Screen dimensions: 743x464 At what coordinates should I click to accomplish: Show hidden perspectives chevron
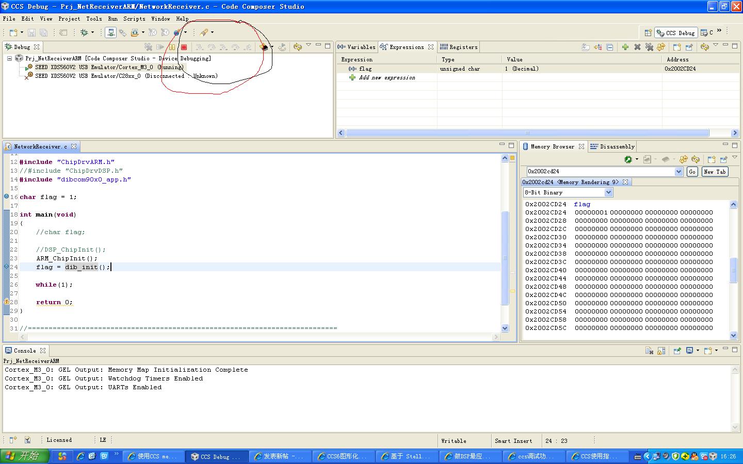(x=719, y=30)
